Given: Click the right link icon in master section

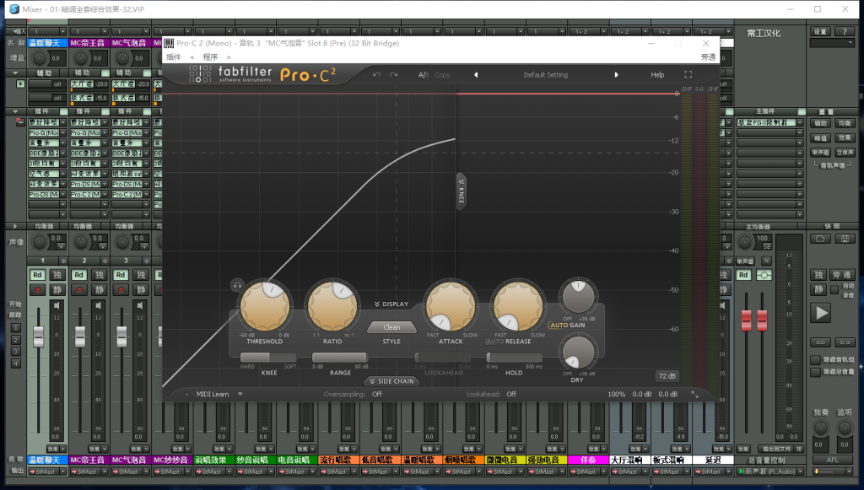Looking at the screenshot, I should [845, 342].
